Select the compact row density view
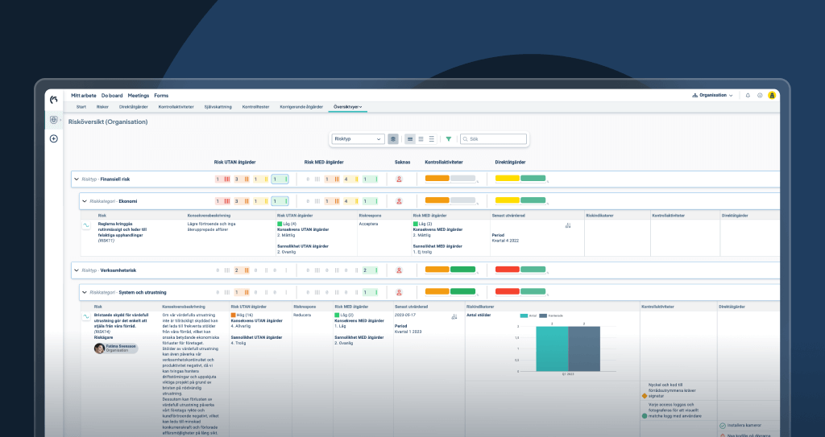 [410, 139]
